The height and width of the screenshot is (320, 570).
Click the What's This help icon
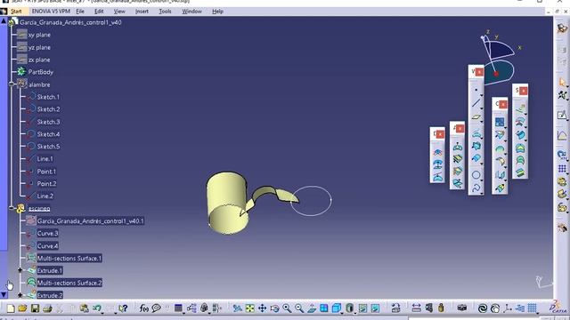[x=124, y=308]
